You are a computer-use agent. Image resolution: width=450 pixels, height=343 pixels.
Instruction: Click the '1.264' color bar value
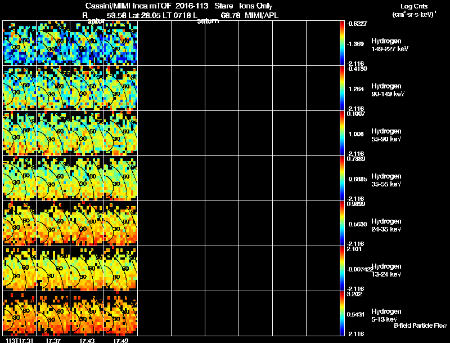[356, 89]
